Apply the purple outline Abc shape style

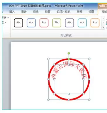pyautogui.click(x=69, y=23)
